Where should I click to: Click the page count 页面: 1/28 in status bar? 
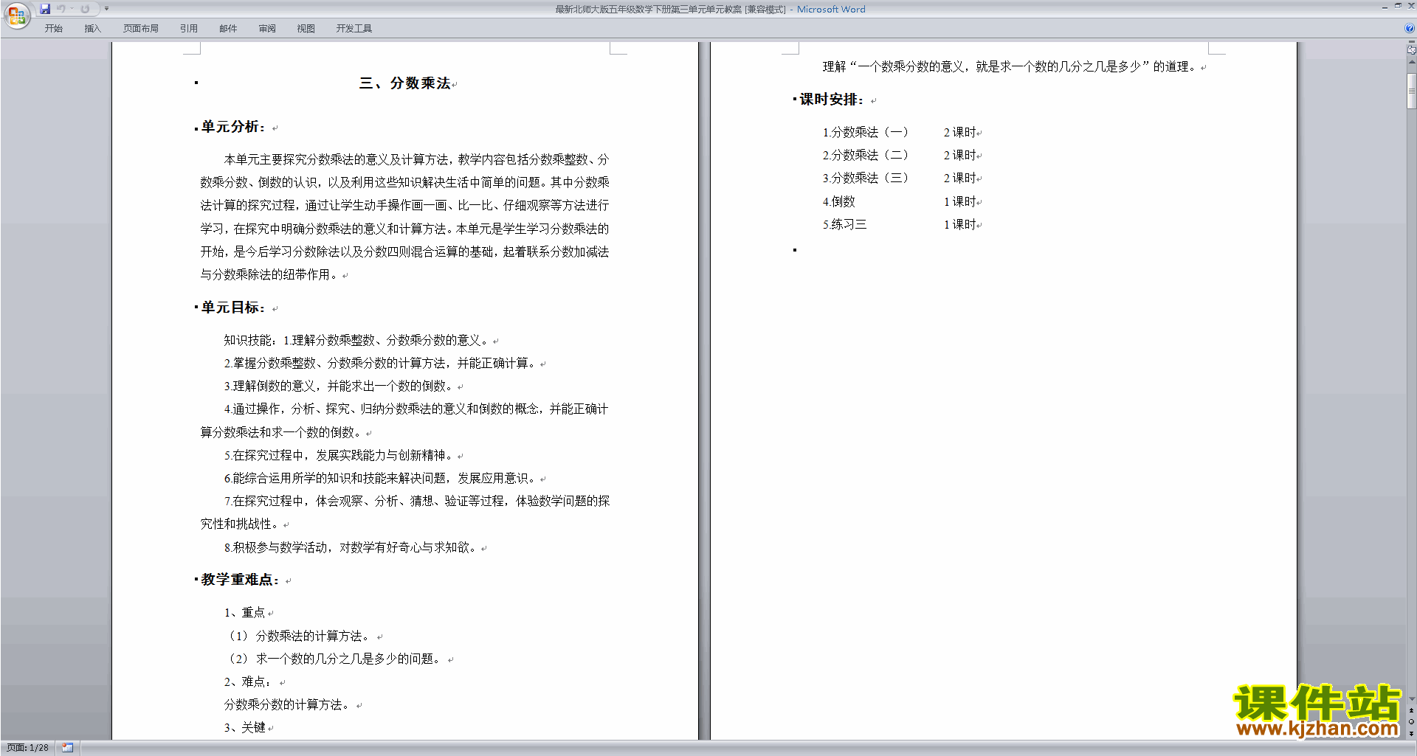(x=27, y=748)
